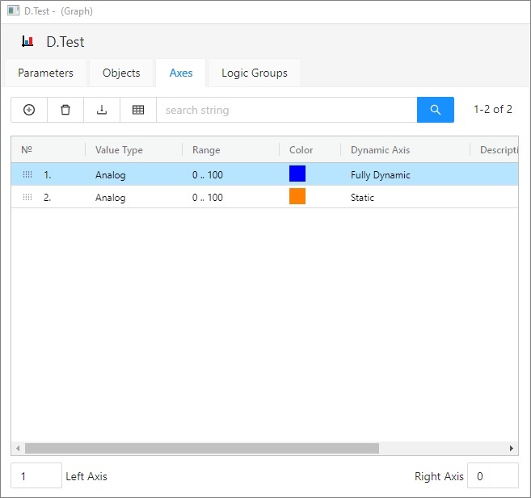
Task: Click the blue search magnifier button
Action: coord(435,110)
